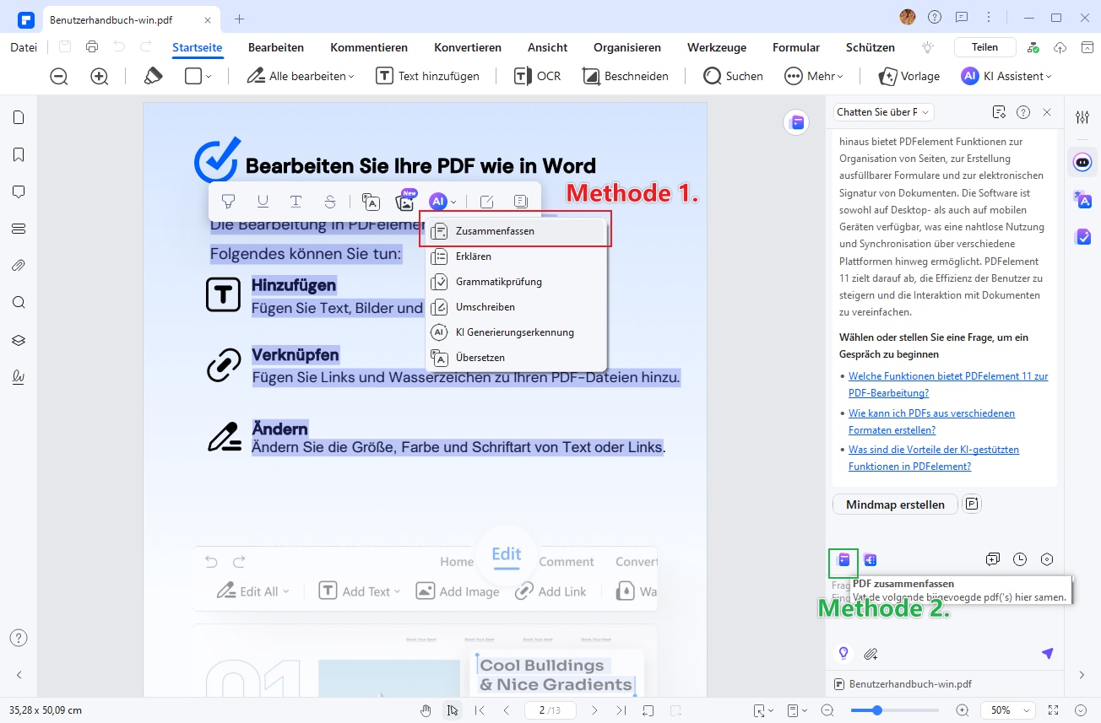
Task: Open Alle bearbeiten dropdown
Action: point(301,76)
